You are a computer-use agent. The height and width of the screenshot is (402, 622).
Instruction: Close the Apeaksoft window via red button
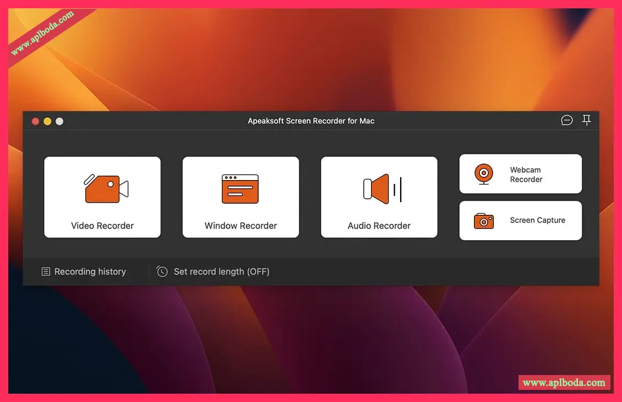35,121
